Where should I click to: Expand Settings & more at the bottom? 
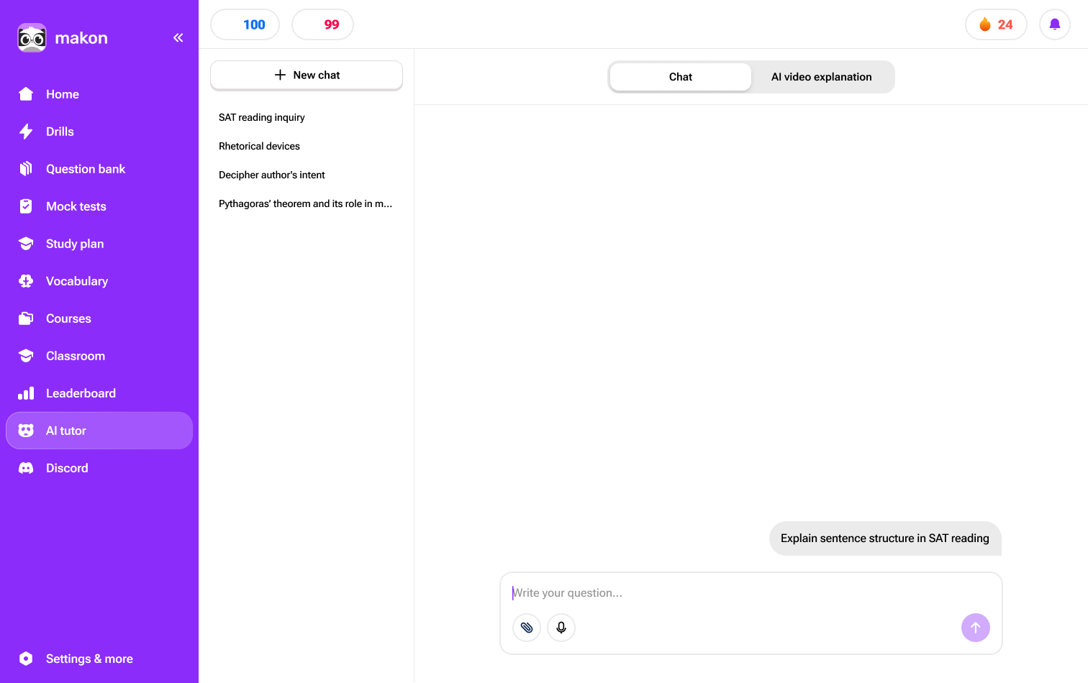coord(89,658)
